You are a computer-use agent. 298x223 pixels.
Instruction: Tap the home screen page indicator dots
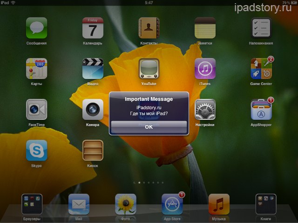149,183
